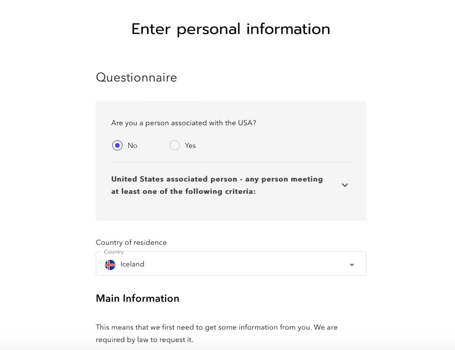Click the Main Information heading

pyautogui.click(x=137, y=298)
